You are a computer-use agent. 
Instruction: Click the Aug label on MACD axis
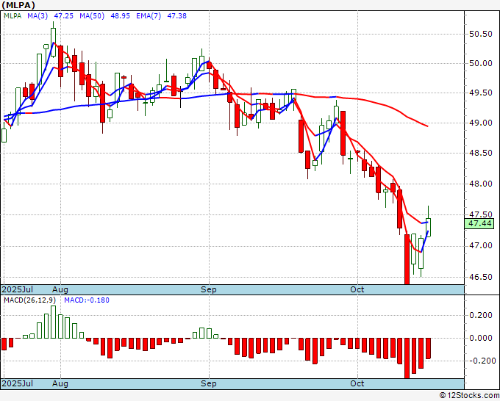tap(60, 383)
